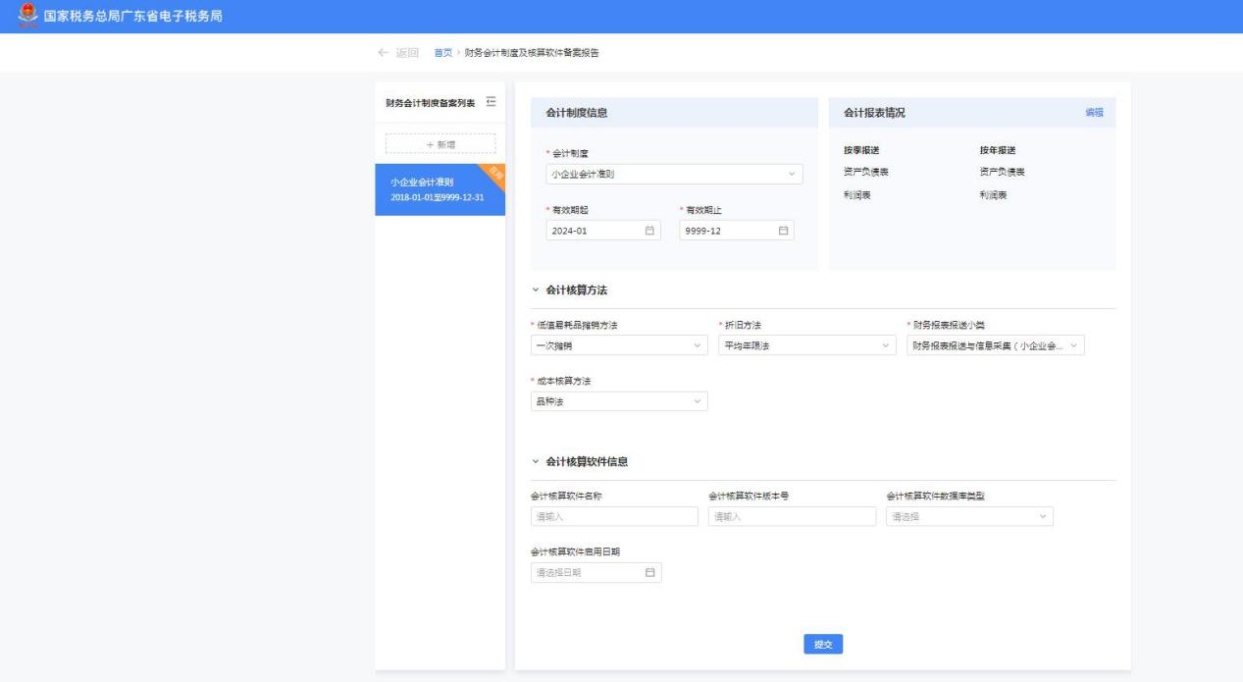
Task: Select the 小企业会计准则 record in list
Action: [440, 189]
